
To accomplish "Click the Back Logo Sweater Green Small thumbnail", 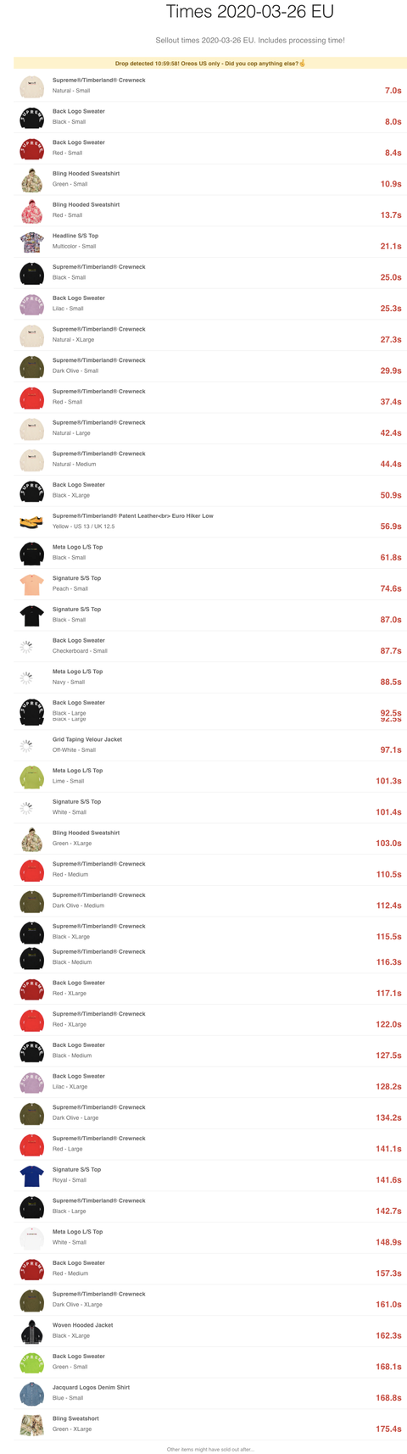I will coord(32,1362).
